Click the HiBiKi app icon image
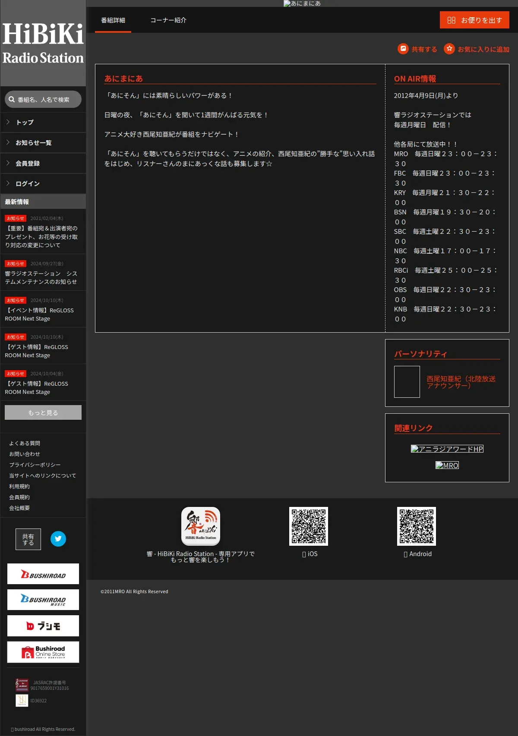The image size is (518, 736). coord(201,526)
